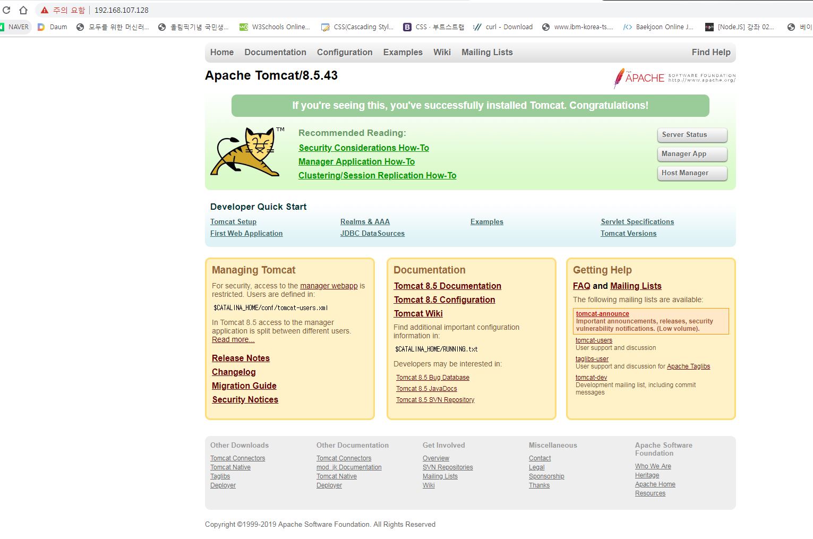Open the Mailing Lists nav item
Viewport: 813px width, 539px height.
(487, 52)
